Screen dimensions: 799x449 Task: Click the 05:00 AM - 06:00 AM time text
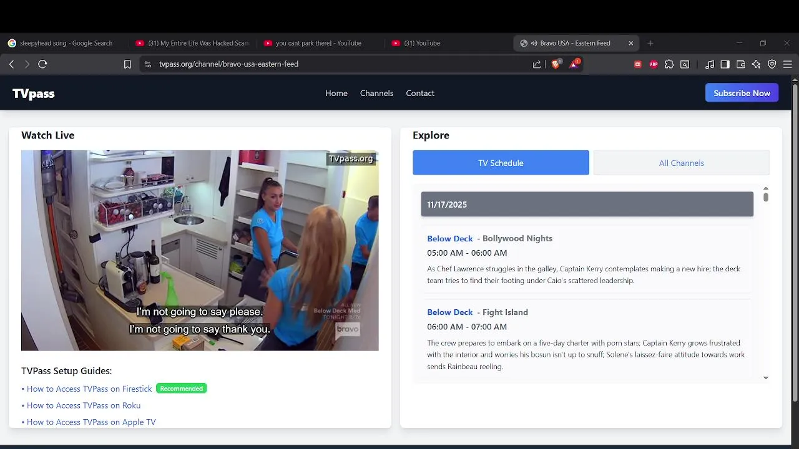coord(467,253)
